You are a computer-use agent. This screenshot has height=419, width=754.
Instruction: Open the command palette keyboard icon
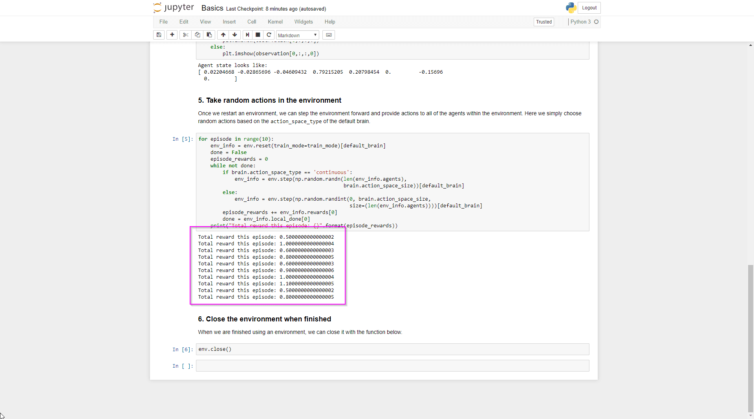click(329, 35)
